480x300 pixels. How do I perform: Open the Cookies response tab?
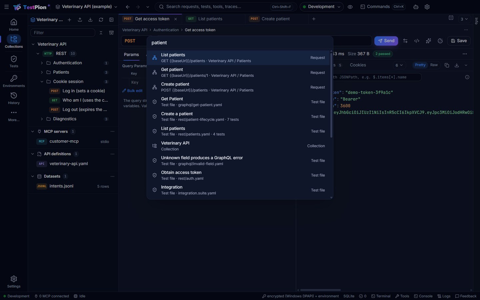coord(358,65)
